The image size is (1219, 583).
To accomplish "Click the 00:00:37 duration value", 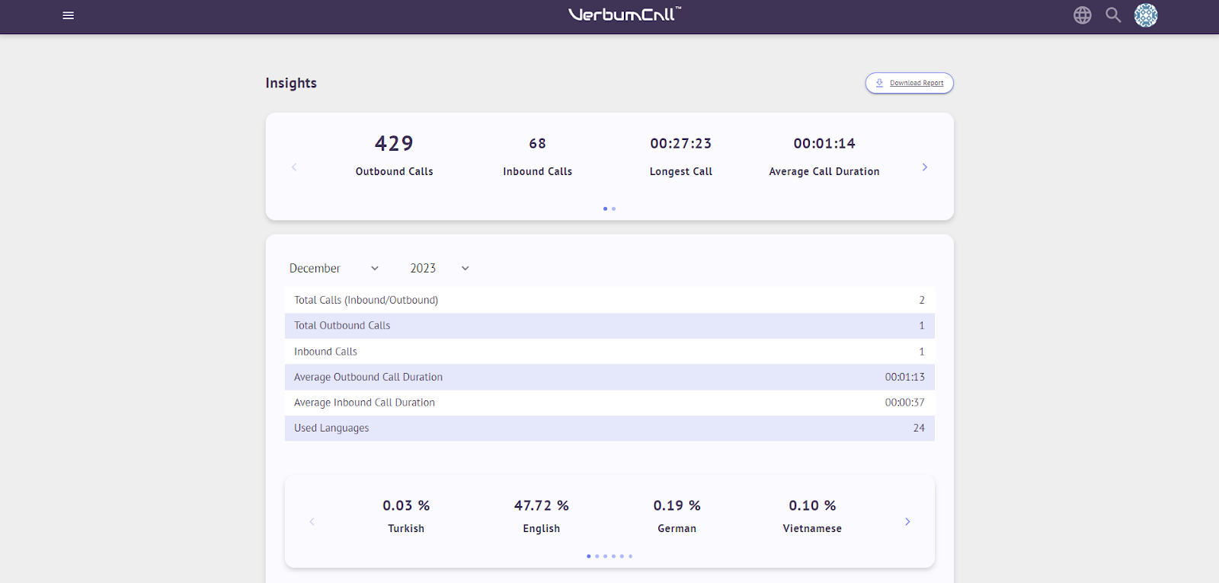I will pos(904,403).
